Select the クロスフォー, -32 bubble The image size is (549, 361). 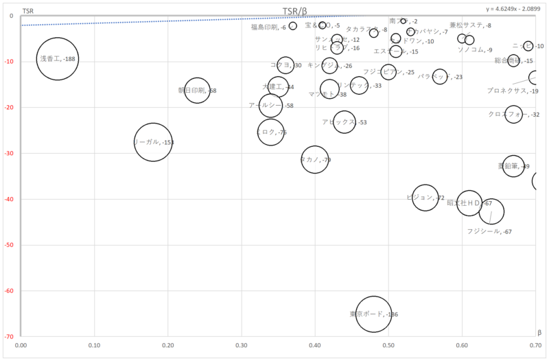coord(513,114)
